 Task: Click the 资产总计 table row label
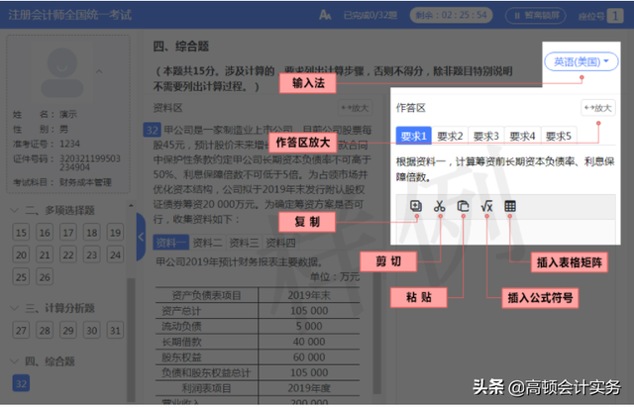point(181,311)
